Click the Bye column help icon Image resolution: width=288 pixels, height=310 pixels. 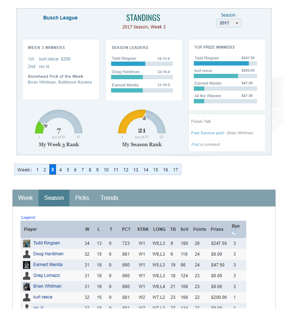coord(234,233)
